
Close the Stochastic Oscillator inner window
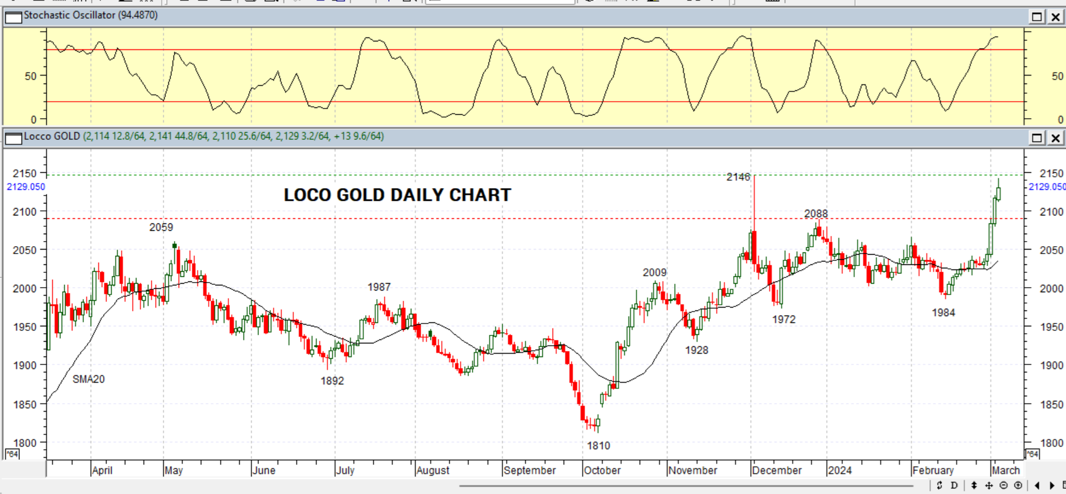click(x=1055, y=17)
